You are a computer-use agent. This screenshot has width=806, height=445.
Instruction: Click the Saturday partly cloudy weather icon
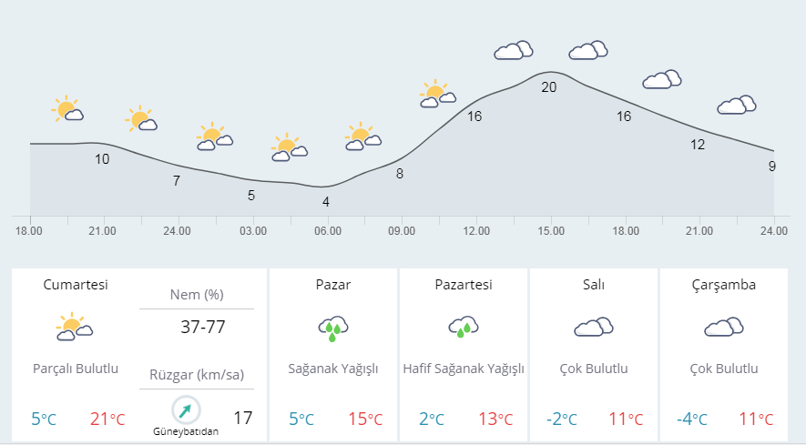75,327
